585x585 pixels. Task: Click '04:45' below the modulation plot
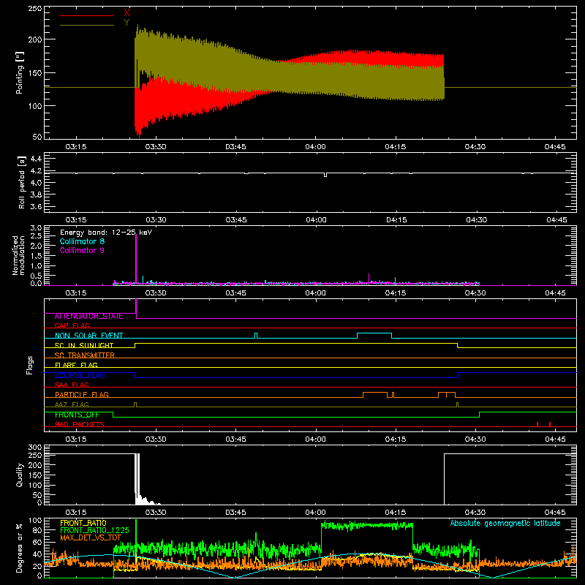(x=555, y=293)
